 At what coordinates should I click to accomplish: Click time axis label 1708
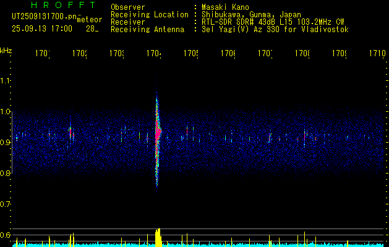302,54
